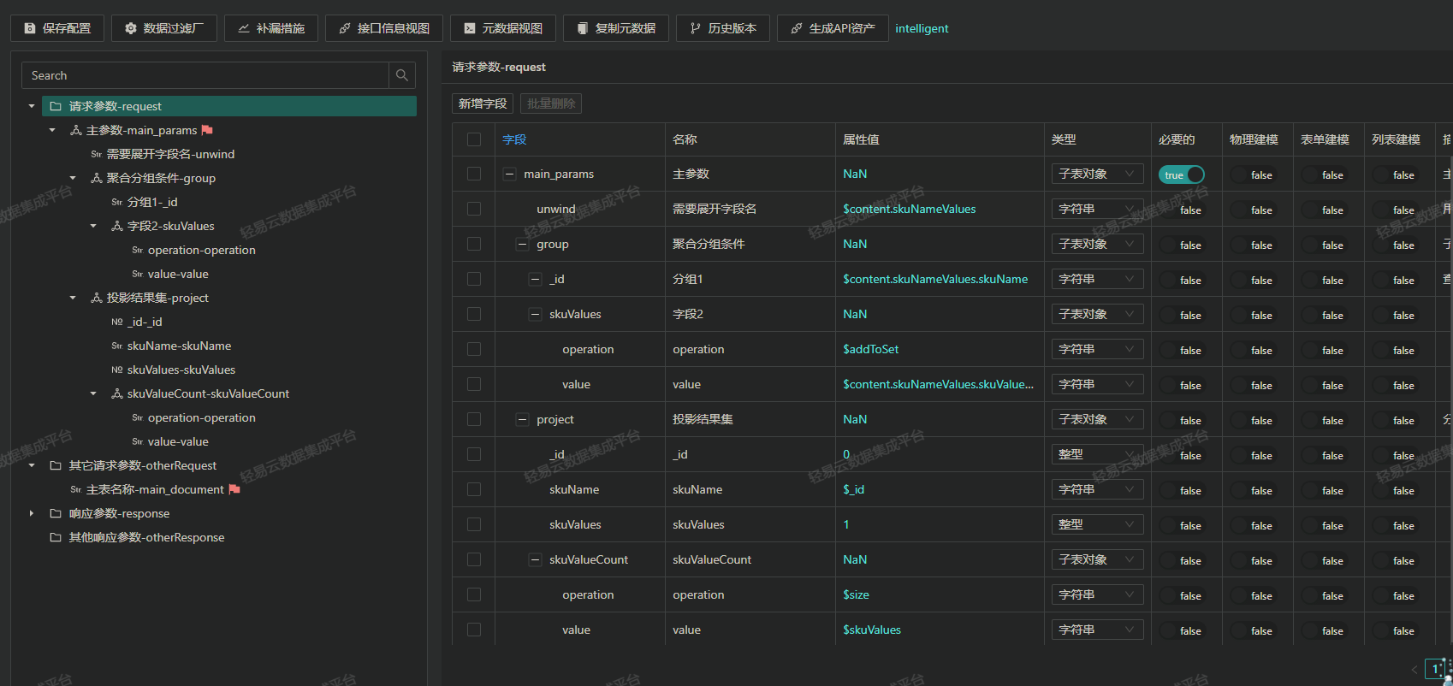This screenshot has width=1453, height=686.
Task: Check the unwind row checkbox
Action: [474, 209]
